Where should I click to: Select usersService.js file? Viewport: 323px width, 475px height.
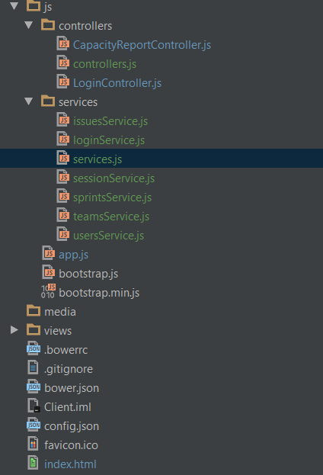pyautogui.click(x=108, y=236)
